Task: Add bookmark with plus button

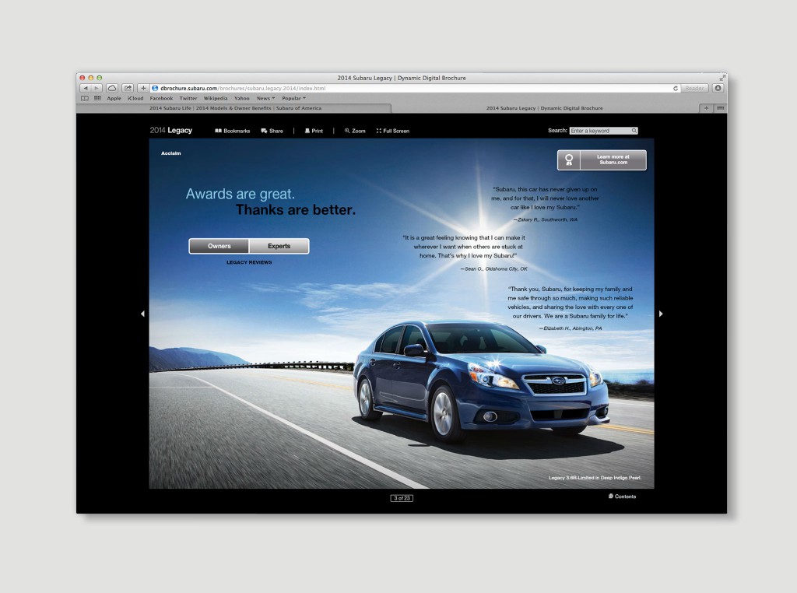Action: pyautogui.click(x=143, y=89)
